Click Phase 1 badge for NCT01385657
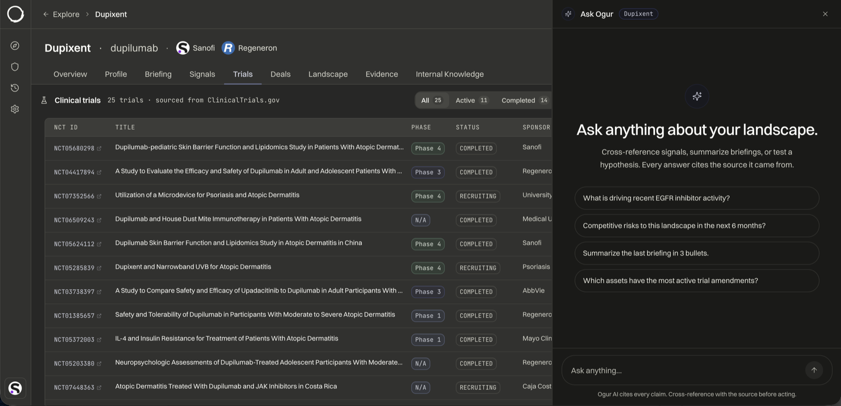This screenshot has width=841, height=406. coord(428,316)
